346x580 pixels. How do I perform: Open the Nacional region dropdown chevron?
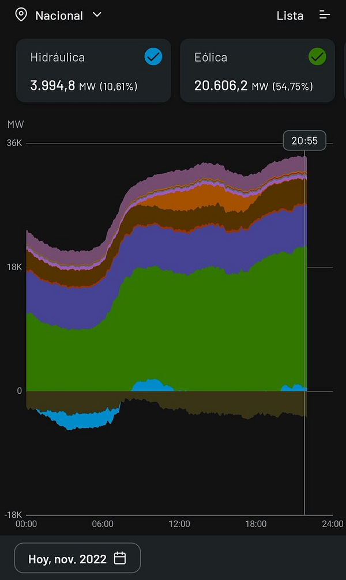97,15
